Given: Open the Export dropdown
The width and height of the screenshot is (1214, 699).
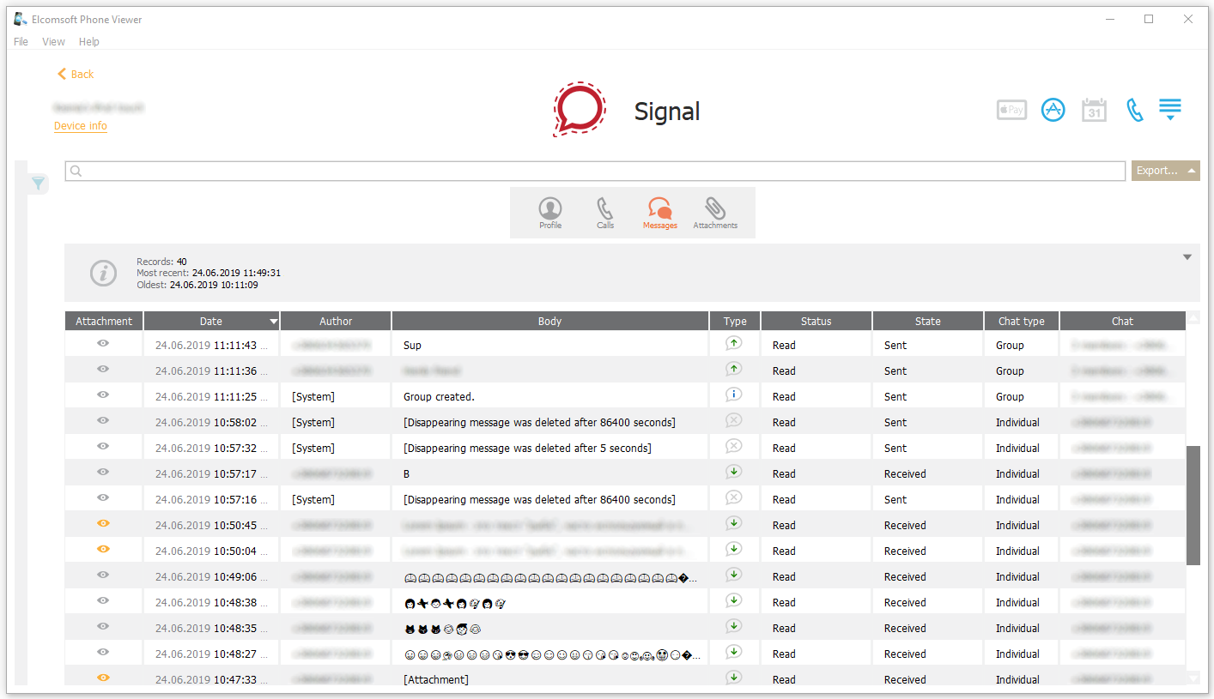Looking at the screenshot, I should 1165,171.
